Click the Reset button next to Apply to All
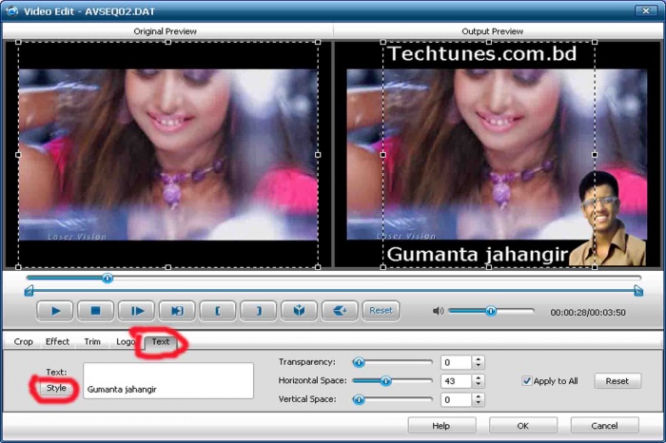Viewport: 666px width, 443px height. [617, 381]
